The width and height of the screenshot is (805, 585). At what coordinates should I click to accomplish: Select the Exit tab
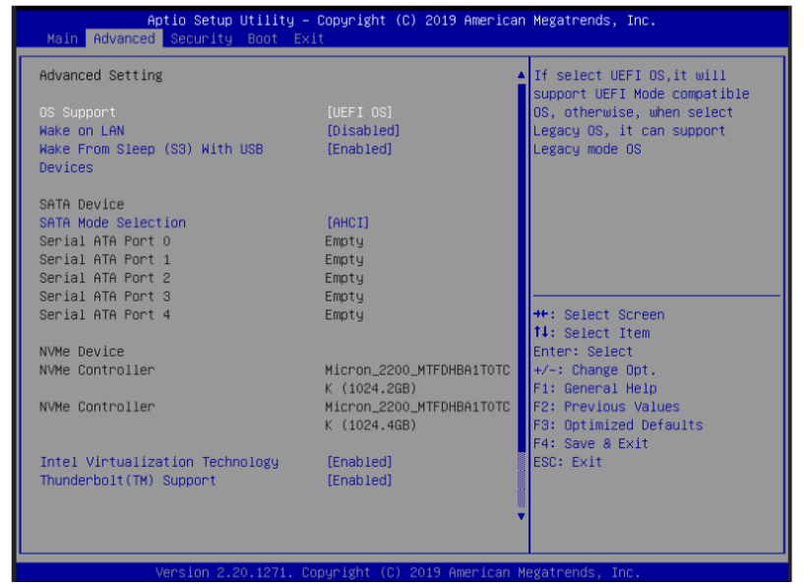308,38
